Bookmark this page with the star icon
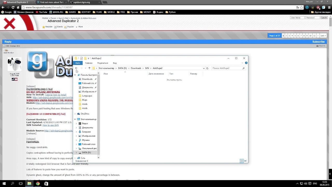Image resolution: width=332 pixels, height=187 pixels. [301, 8]
